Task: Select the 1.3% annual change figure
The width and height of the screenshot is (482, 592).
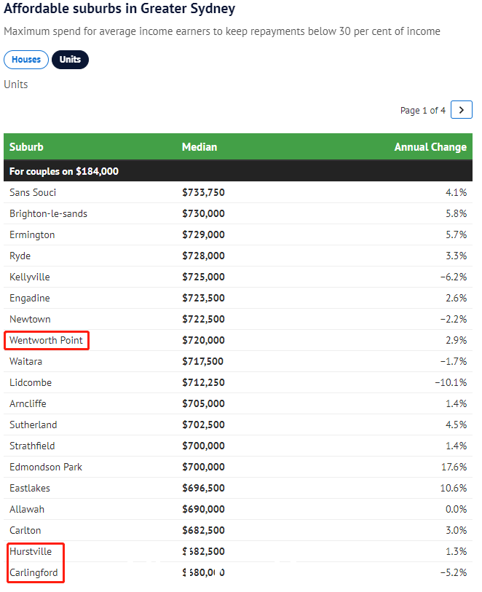Action: click(x=457, y=552)
